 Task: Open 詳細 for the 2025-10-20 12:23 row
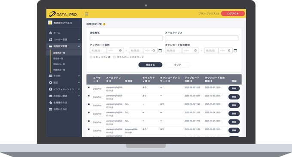pos(234,130)
